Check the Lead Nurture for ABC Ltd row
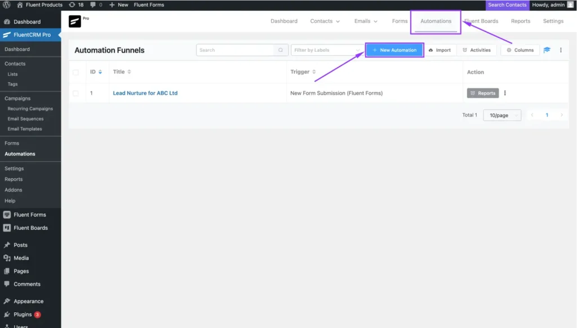Image resolution: width=577 pixels, height=328 pixels. point(76,93)
